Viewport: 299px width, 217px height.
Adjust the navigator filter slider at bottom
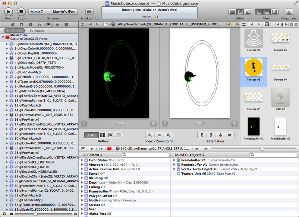coord(35,214)
